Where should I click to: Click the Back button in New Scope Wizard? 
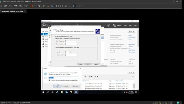pos(81,64)
